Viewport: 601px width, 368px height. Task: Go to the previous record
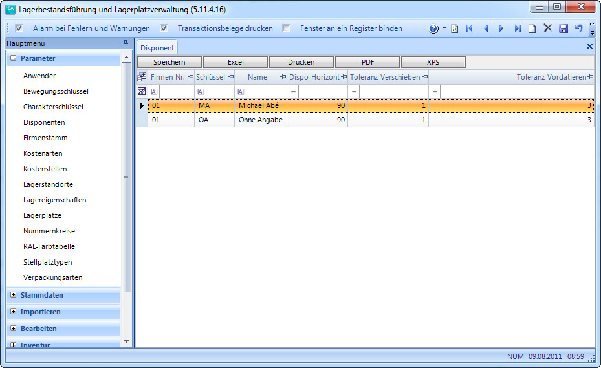tap(485, 28)
